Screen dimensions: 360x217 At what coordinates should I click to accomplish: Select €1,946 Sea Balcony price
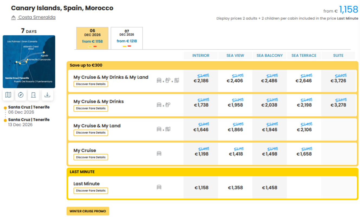(x=270, y=130)
